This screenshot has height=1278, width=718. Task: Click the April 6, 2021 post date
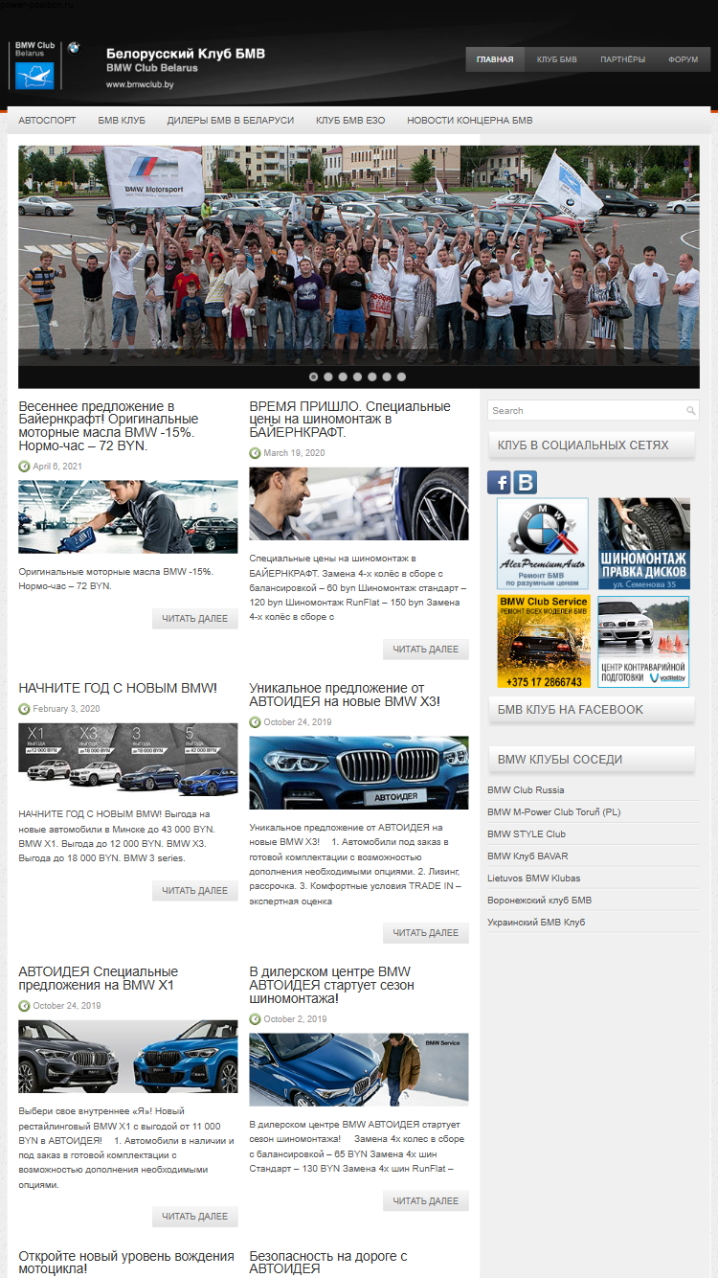click(57, 467)
